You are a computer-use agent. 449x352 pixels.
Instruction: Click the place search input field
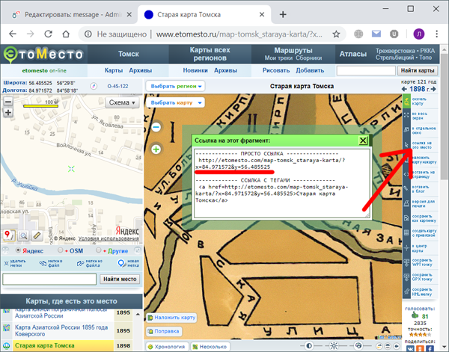coord(49,279)
